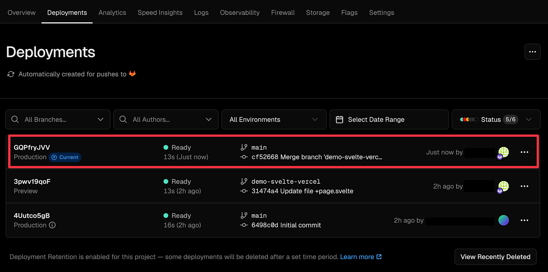
Task: Click the GitLab fox icon
Action: coord(132,74)
